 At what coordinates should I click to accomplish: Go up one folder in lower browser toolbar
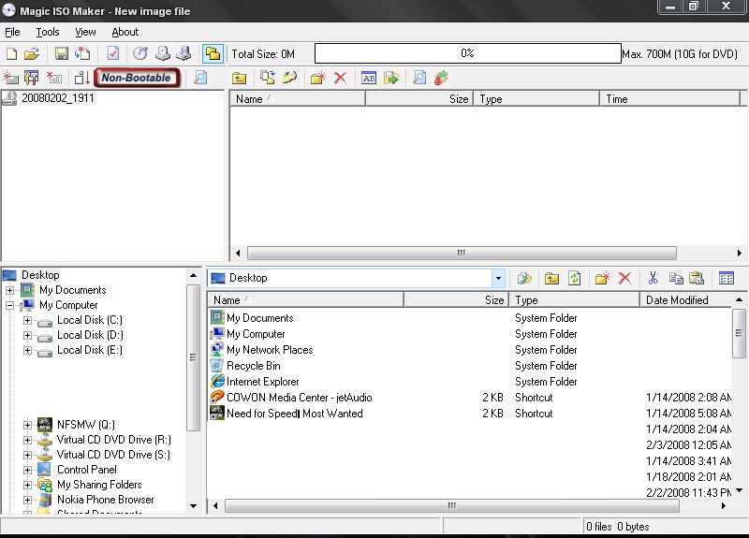[x=551, y=278]
